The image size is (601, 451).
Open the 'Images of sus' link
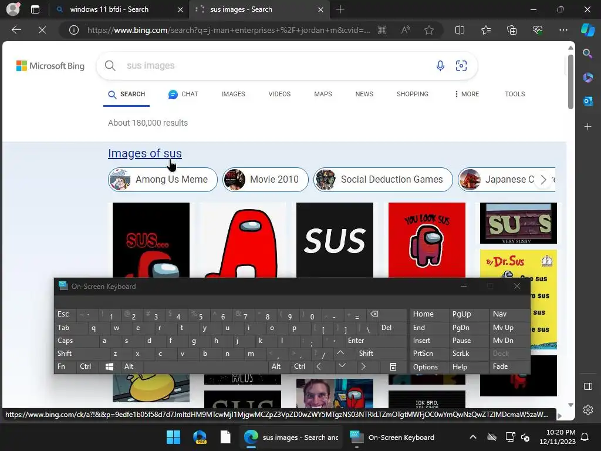(x=145, y=153)
